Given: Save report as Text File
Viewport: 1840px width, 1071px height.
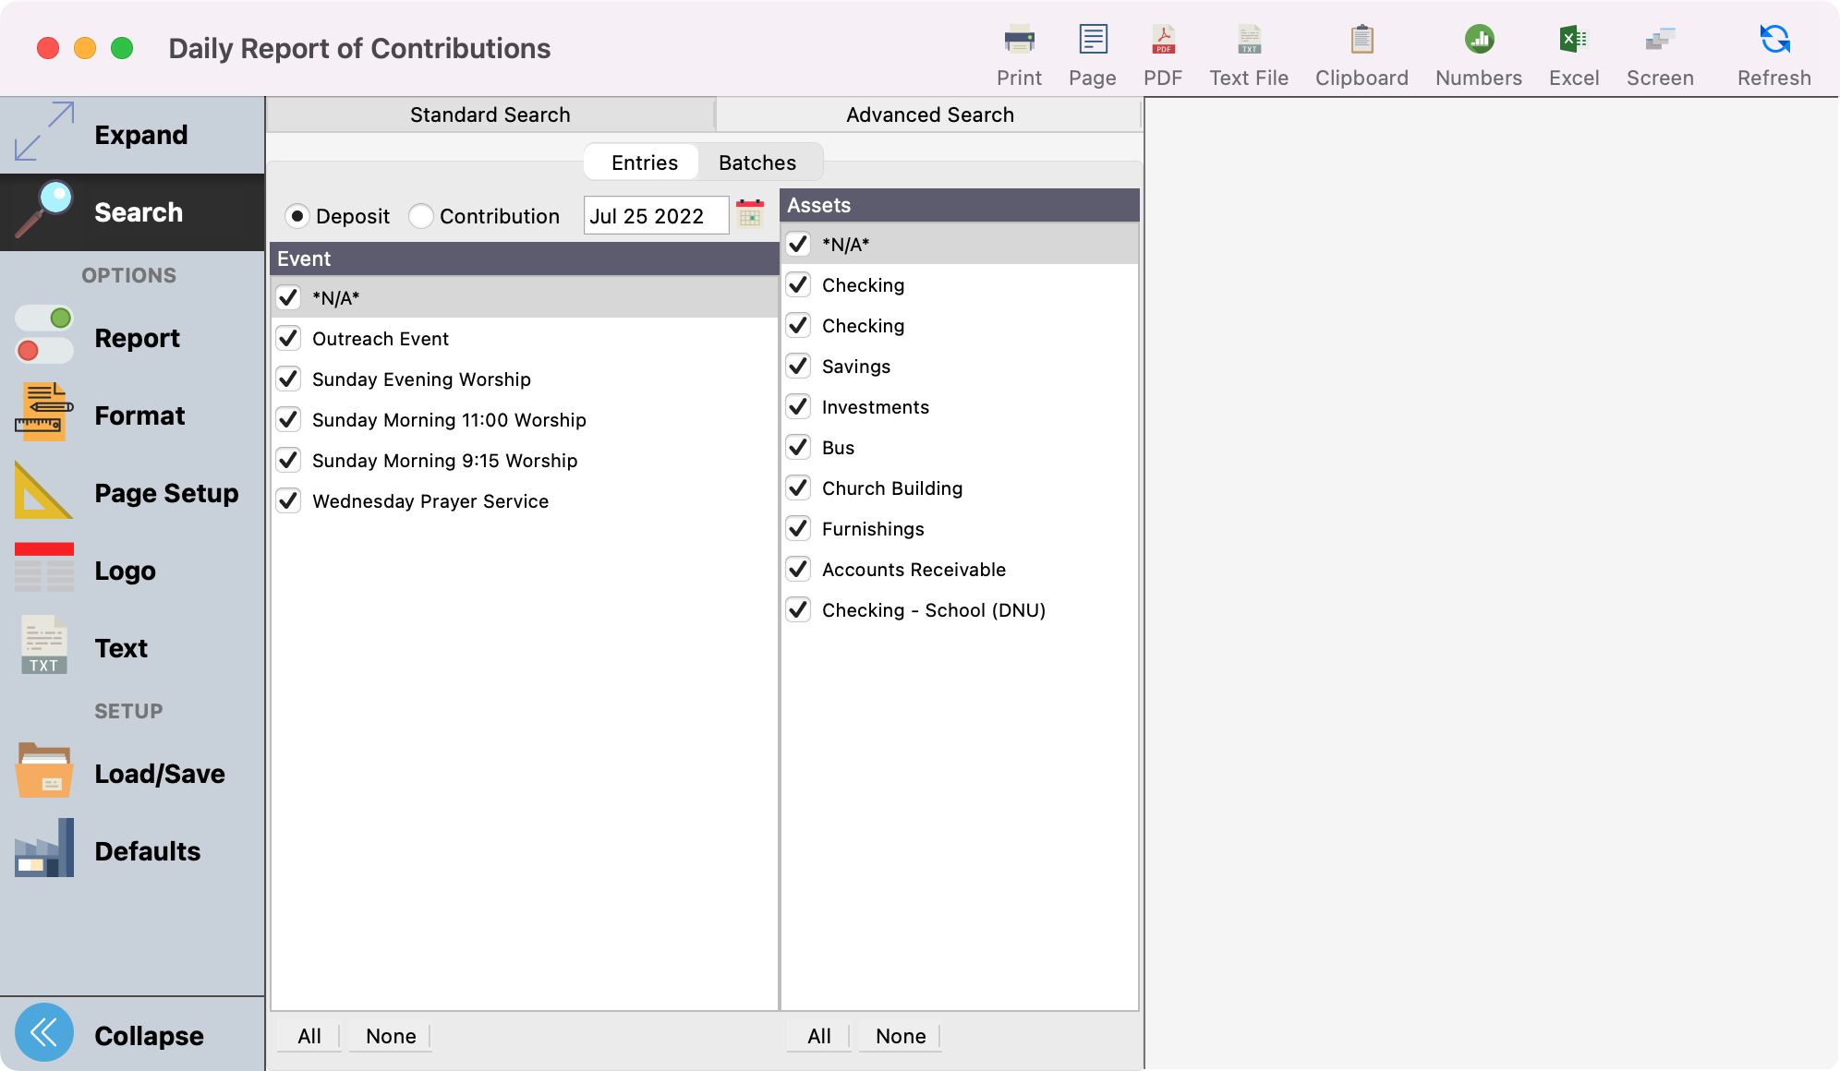Looking at the screenshot, I should [1248, 51].
